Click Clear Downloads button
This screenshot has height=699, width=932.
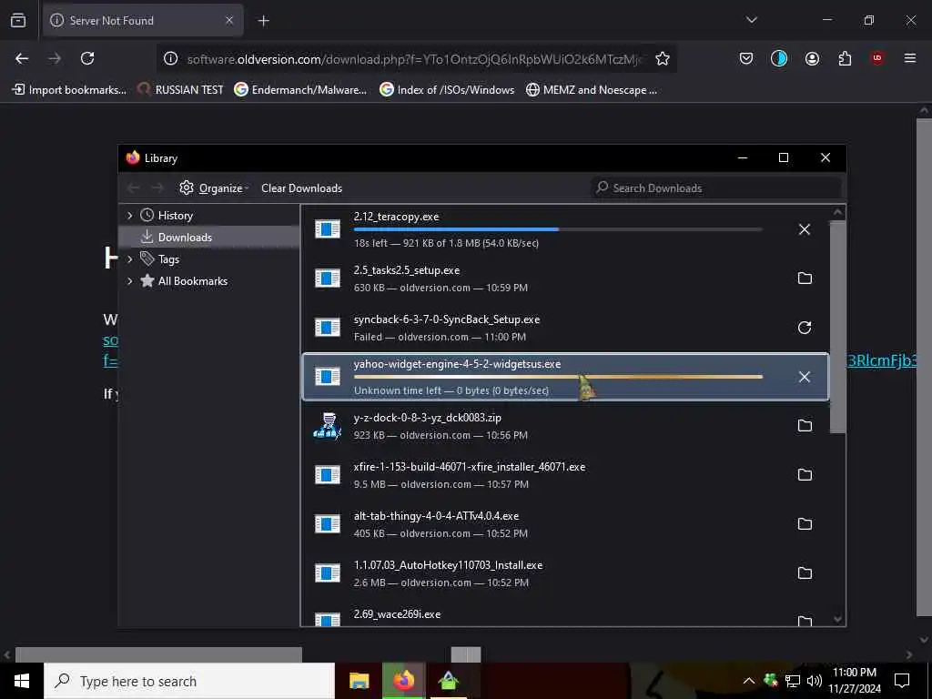pos(301,187)
